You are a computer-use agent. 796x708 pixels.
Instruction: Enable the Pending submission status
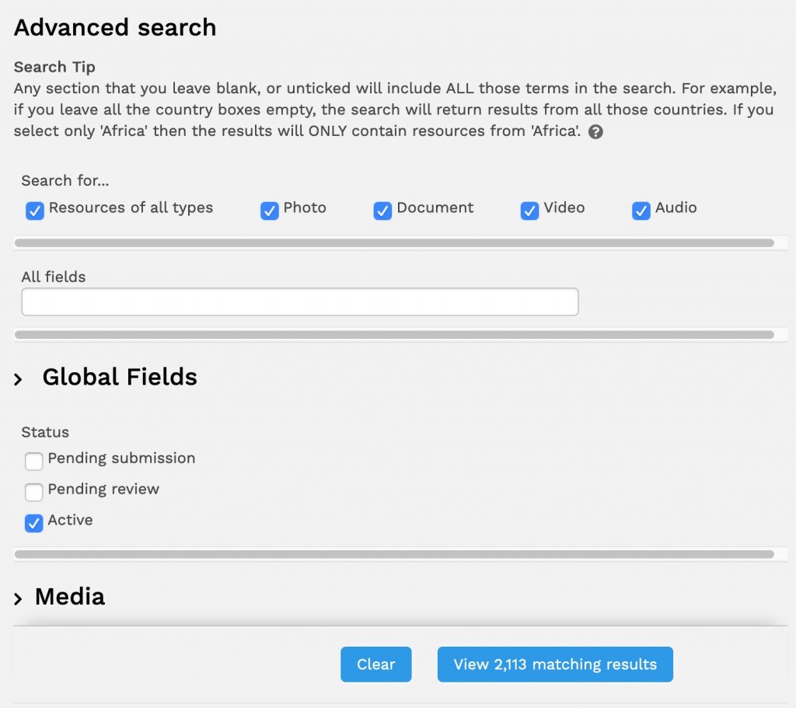tap(34, 462)
